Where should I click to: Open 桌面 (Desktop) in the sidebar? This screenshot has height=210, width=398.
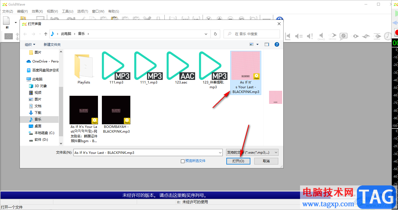point(35,126)
